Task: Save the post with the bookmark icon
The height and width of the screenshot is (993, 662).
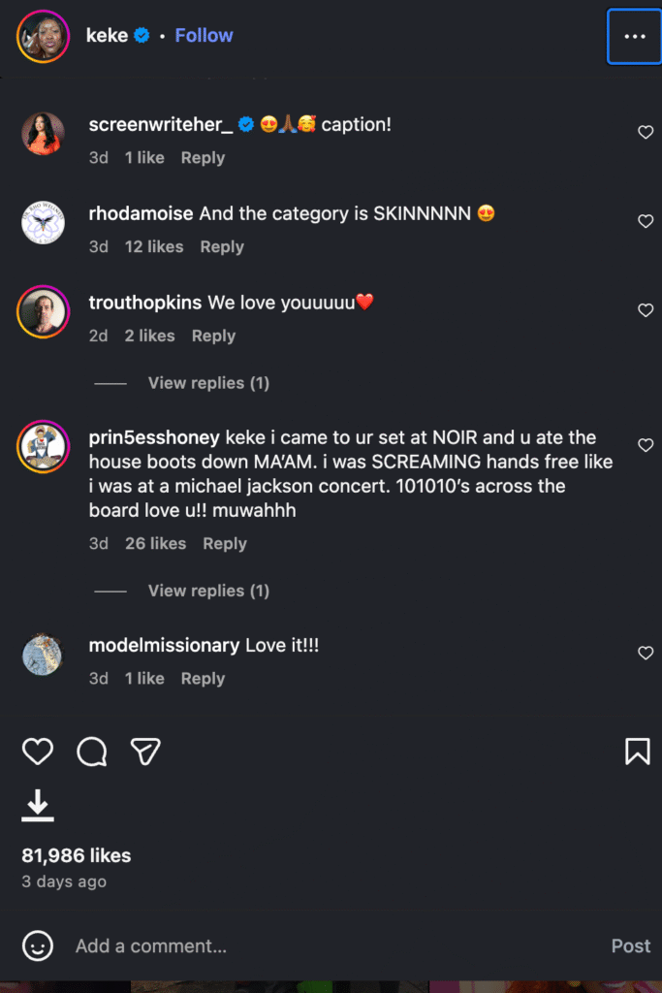Action: (637, 752)
